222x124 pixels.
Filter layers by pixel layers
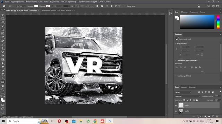coord(199,92)
